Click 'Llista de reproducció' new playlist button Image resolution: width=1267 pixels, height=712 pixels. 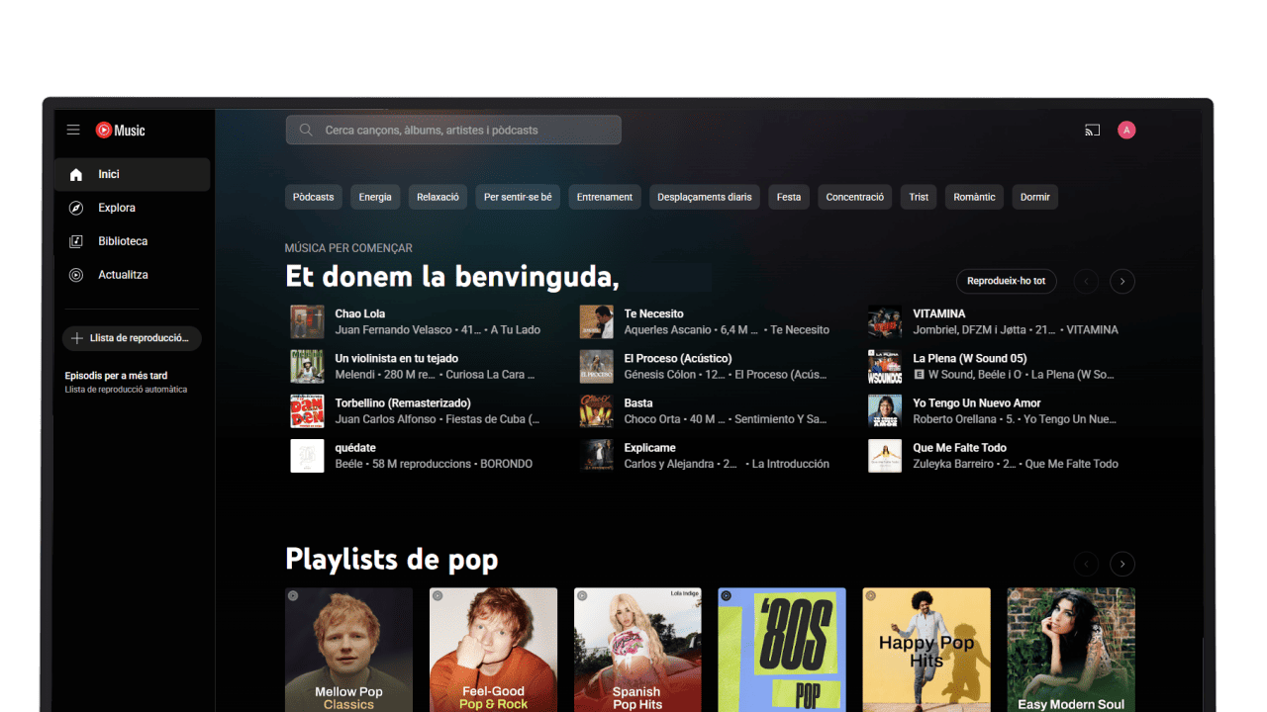(132, 338)
